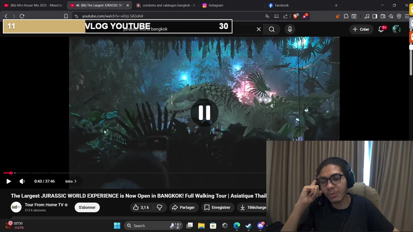Open the Brave Shields lion icon
This screenshot has width=413, height=232.
tap(296, 16)
